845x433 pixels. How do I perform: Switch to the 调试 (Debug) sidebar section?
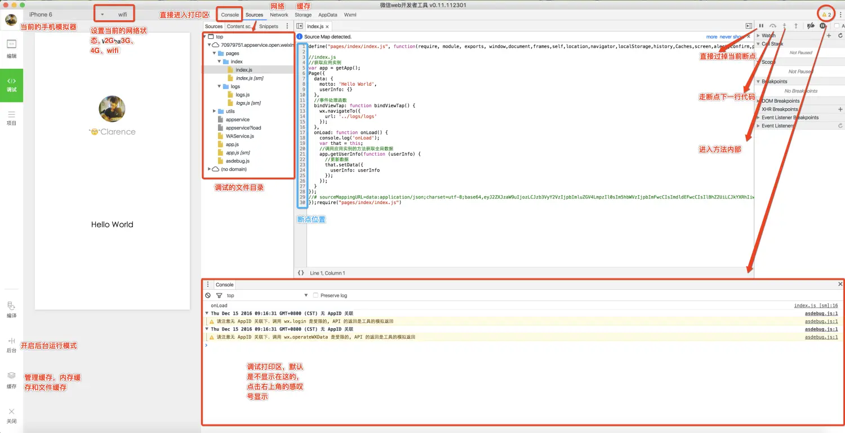click(11, 85)
